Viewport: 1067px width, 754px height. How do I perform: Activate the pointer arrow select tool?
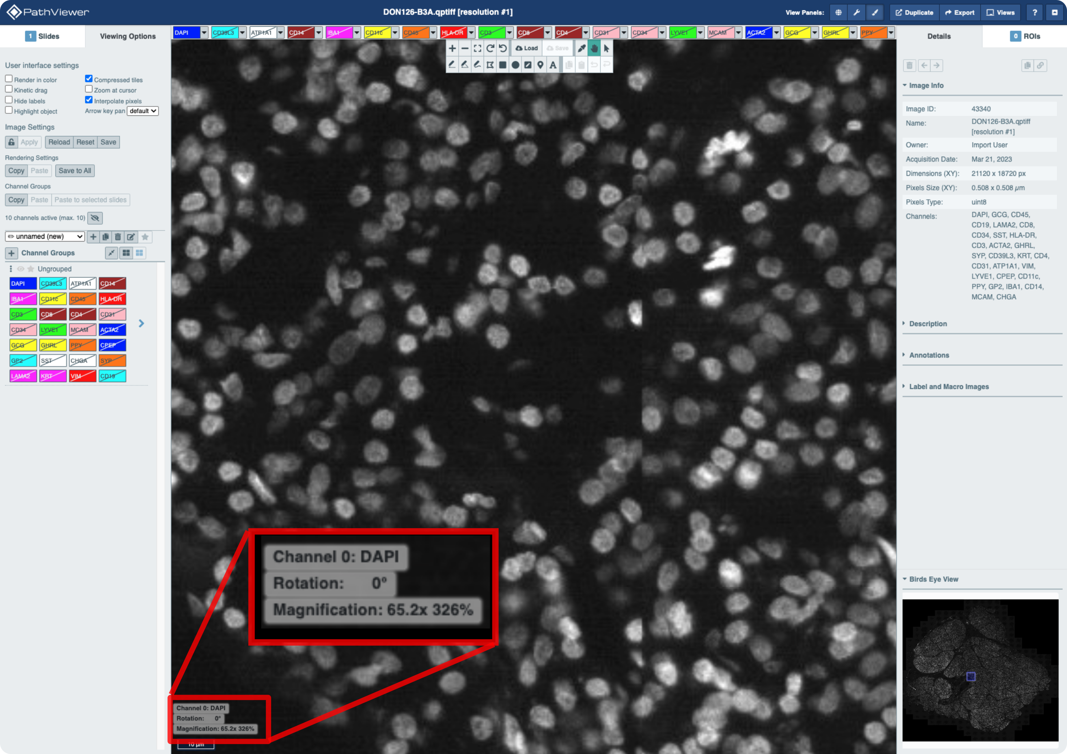[607, 48]
